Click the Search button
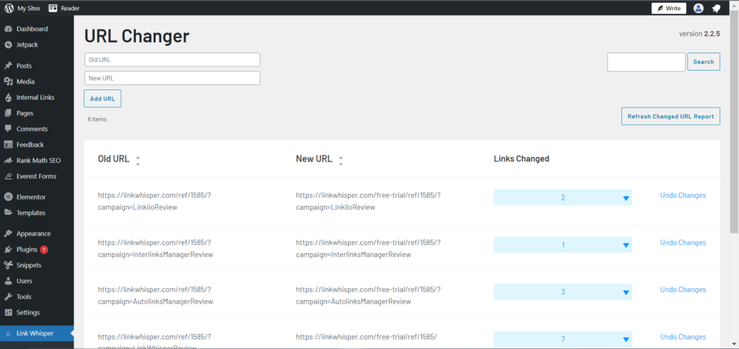Screen dimensions: 739x349 coord(703,62)
